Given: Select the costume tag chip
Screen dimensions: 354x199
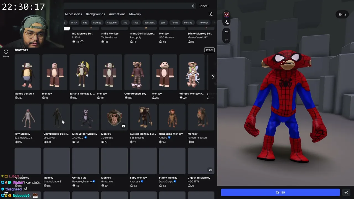Looking at the screenshot, I should point(112,23).
